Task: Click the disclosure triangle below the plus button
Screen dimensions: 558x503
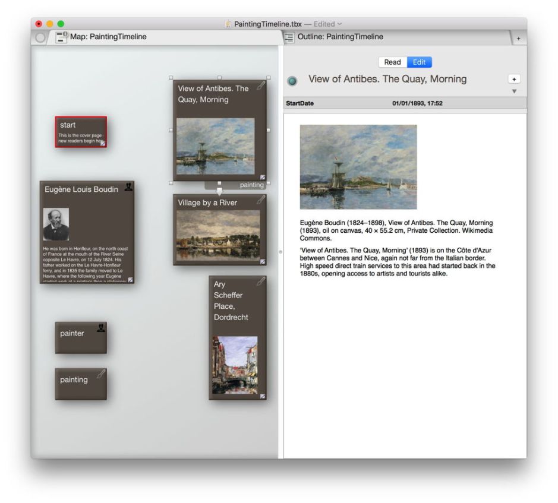Action: click(x=514, y=91)
